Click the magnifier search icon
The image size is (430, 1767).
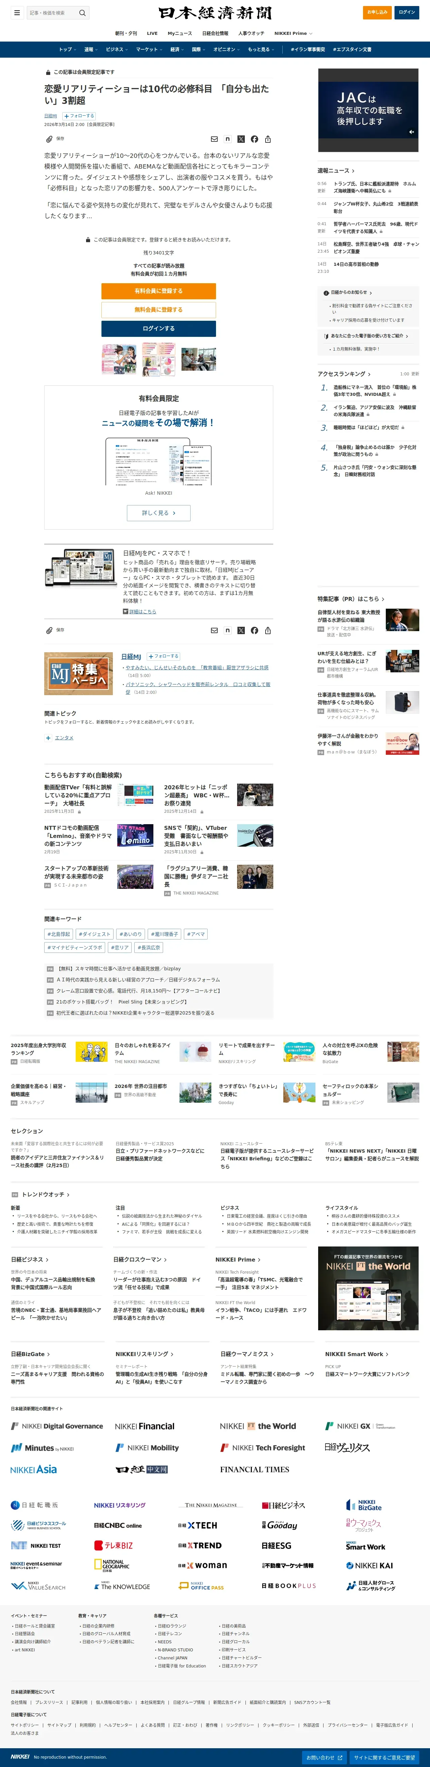pos(82,12)
